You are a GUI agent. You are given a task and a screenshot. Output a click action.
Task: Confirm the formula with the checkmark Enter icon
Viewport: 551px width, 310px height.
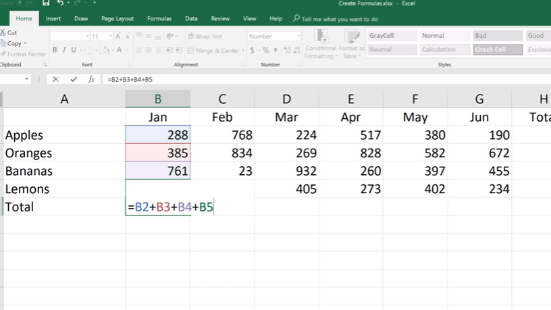[73, 79]
